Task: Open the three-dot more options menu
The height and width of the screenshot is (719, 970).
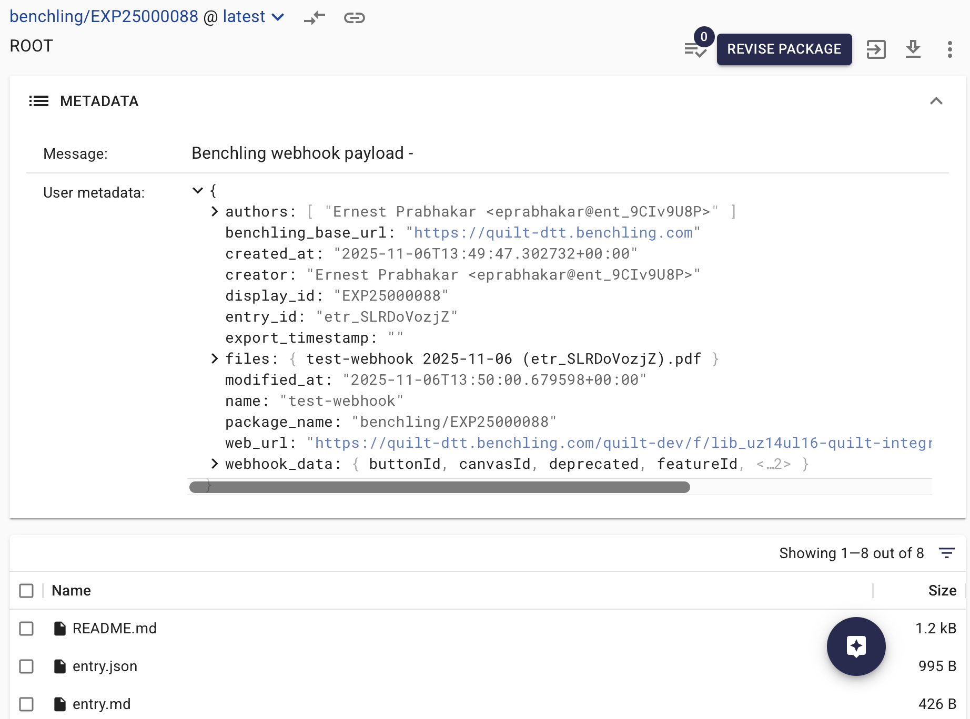Action: [950, 49]
